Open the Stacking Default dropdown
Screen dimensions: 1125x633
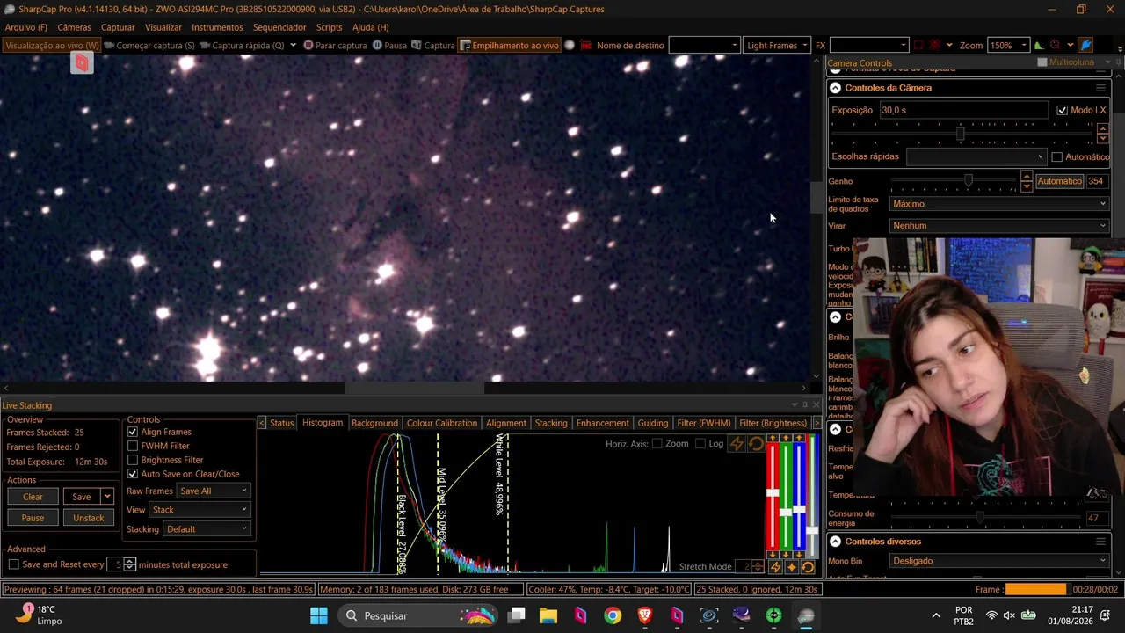tap(207, 529)
